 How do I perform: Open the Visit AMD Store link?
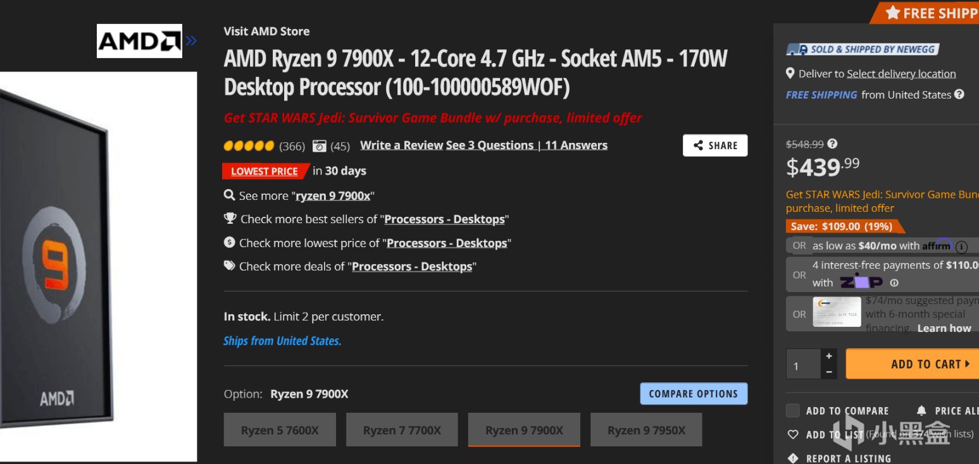[266, 31]
